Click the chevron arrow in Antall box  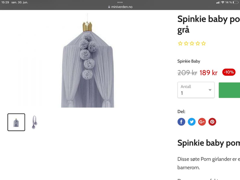click(210, 90)
